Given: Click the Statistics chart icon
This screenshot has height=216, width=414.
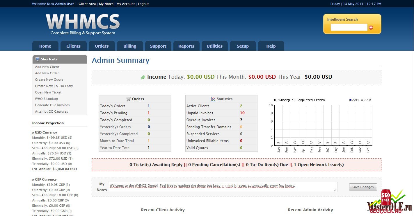Looking at the screenshot, I should 213,99.
